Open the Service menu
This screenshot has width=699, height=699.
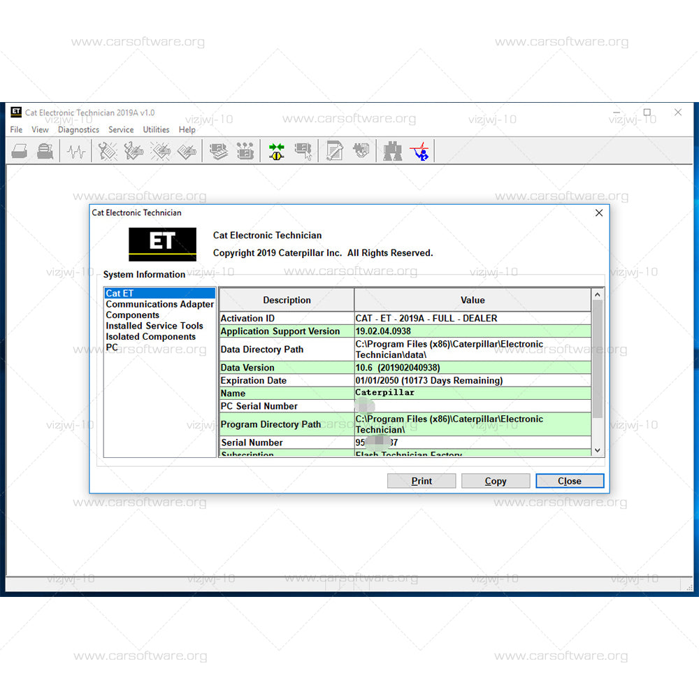tap(121, 130)
